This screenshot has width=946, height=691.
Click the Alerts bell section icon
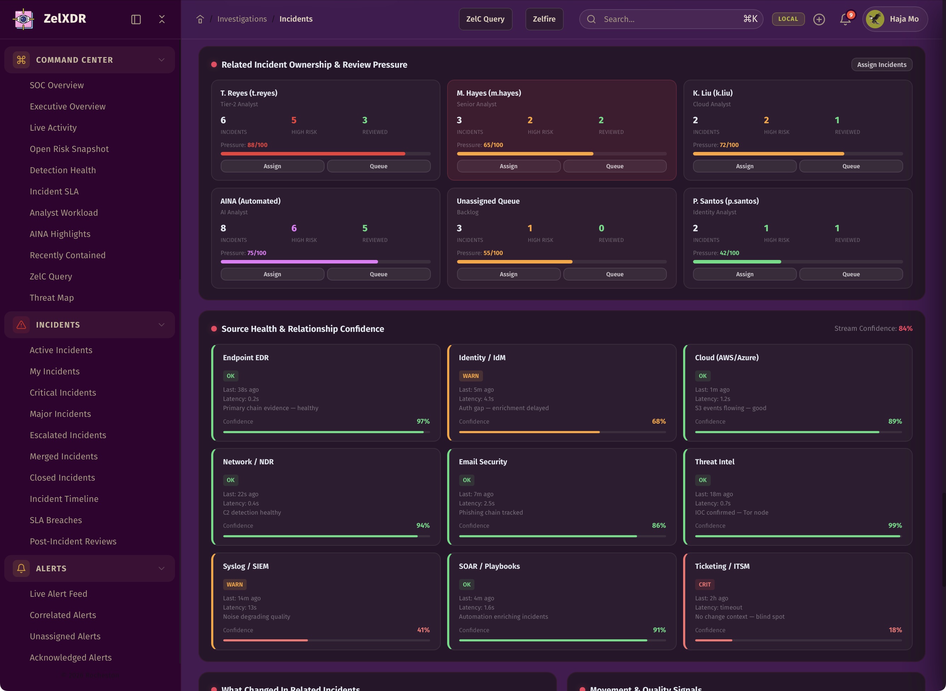pos(21,568)
